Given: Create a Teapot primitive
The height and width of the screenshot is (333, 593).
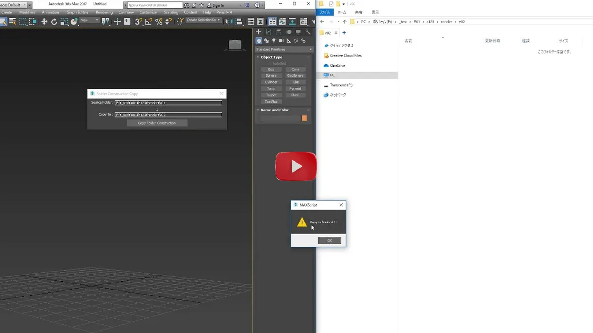Looking at the screenshot, I should (x=271, y=95).
